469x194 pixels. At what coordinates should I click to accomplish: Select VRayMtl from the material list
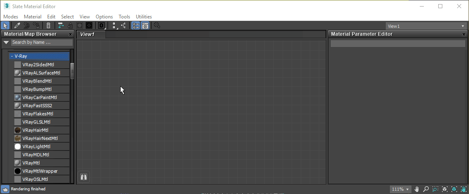[31, 163]
